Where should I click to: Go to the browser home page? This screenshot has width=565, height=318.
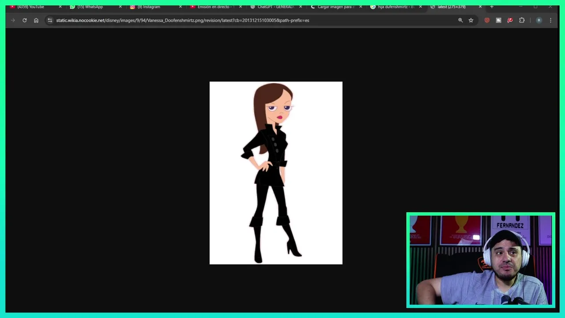[x=36, y=20]
